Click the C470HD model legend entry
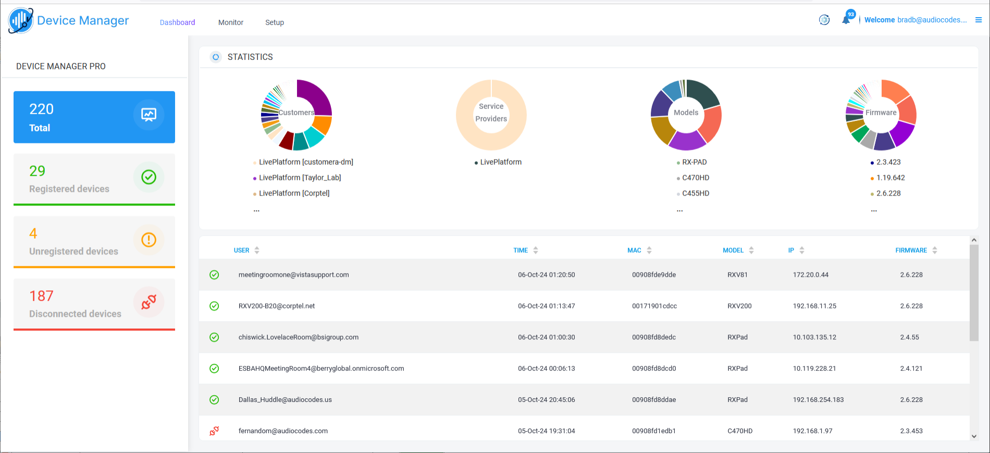This screenshot has width=990, height=453. pos(696,178)
